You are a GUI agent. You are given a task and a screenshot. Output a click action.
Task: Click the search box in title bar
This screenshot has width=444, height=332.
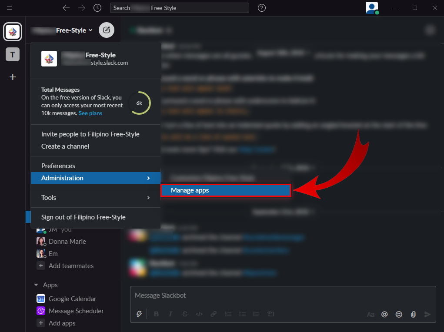tap(179, 8)
